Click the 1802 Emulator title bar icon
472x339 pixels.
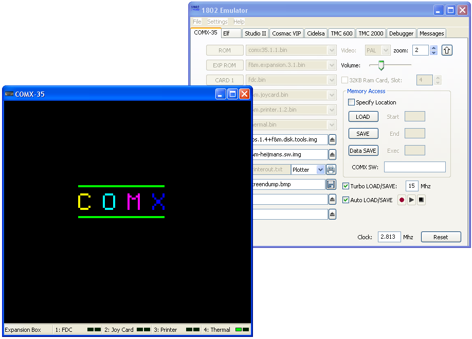coord(195,8)
